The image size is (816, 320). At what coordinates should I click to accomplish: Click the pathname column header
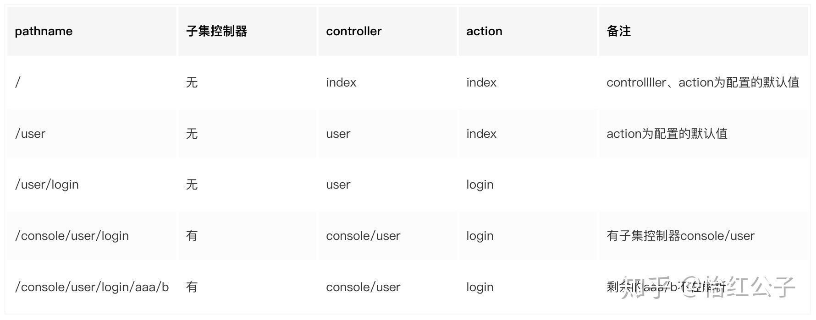coord(44,31)
